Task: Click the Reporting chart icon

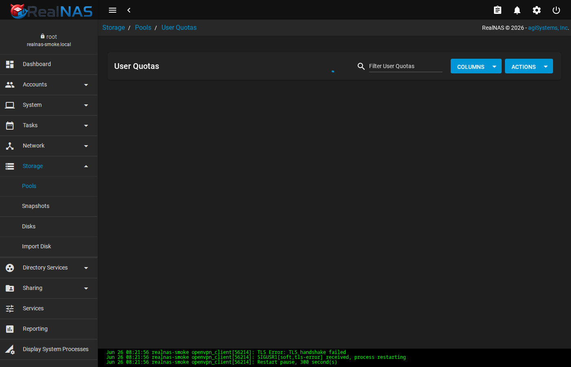Action: click(x=10, y=329)
